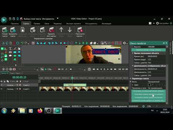Click the down arrow move layer icon in toolbar
Screen dimensions: 173x130
pyautogui.click(x=80, y=43)
